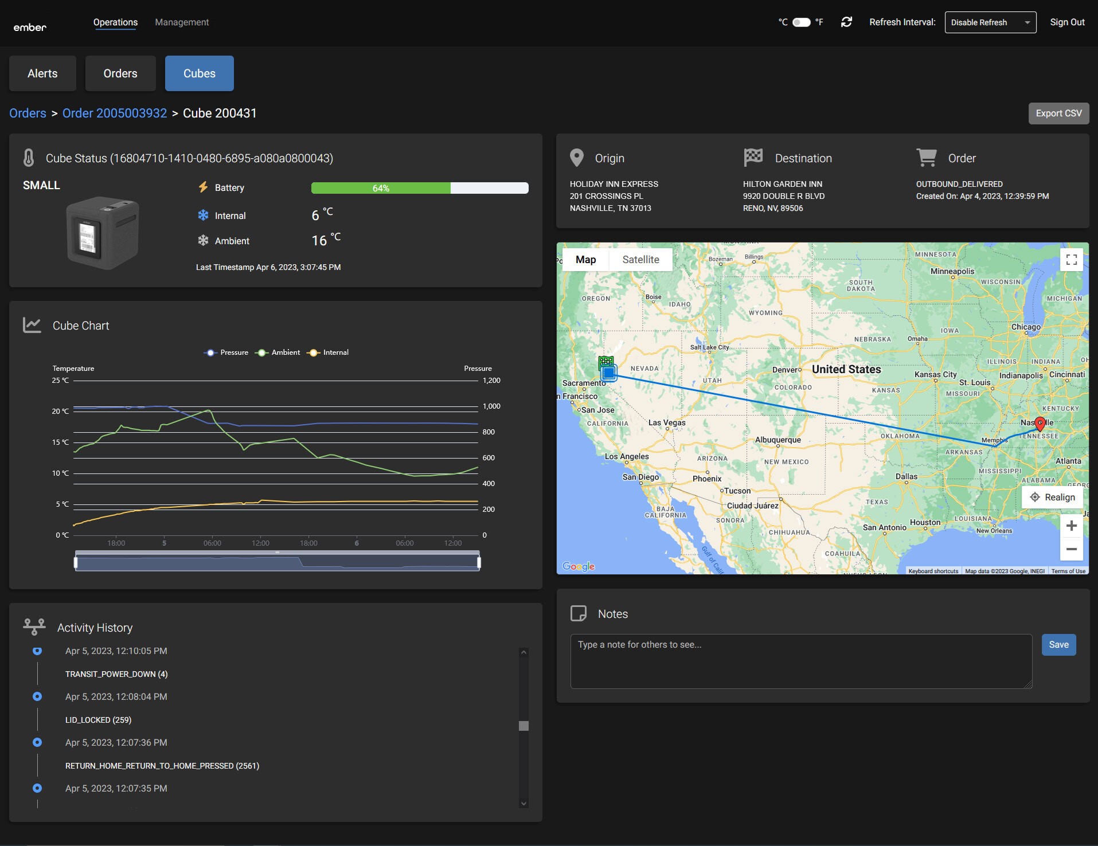Open the Management tab
This screenshot has height=846, width=1098.
(x=182, y=22)
